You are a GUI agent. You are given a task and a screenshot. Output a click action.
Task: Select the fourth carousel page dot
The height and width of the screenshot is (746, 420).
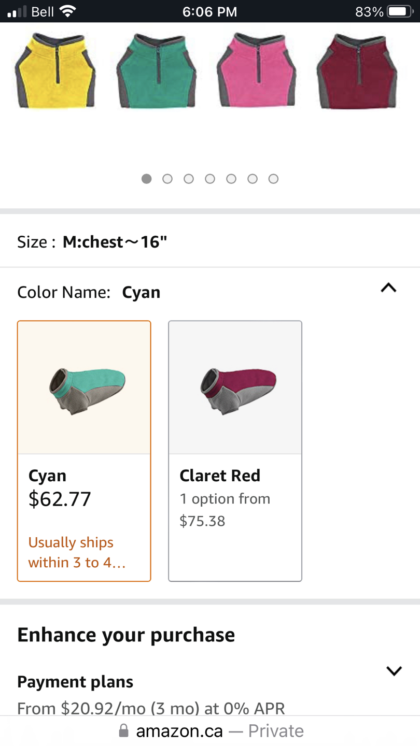pyautogui.click(x=210, y=179)
